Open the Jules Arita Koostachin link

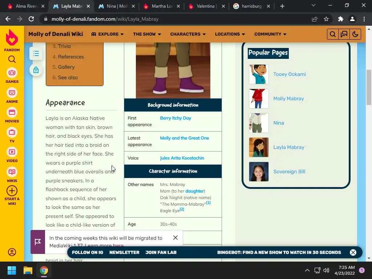pos(182,158)
